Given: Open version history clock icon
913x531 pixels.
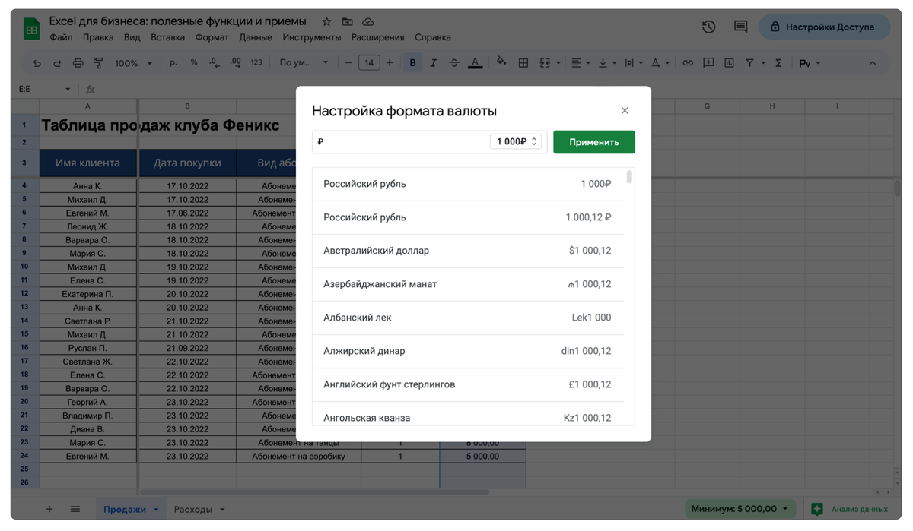Looking at the screenshot, I should (708, 27).
